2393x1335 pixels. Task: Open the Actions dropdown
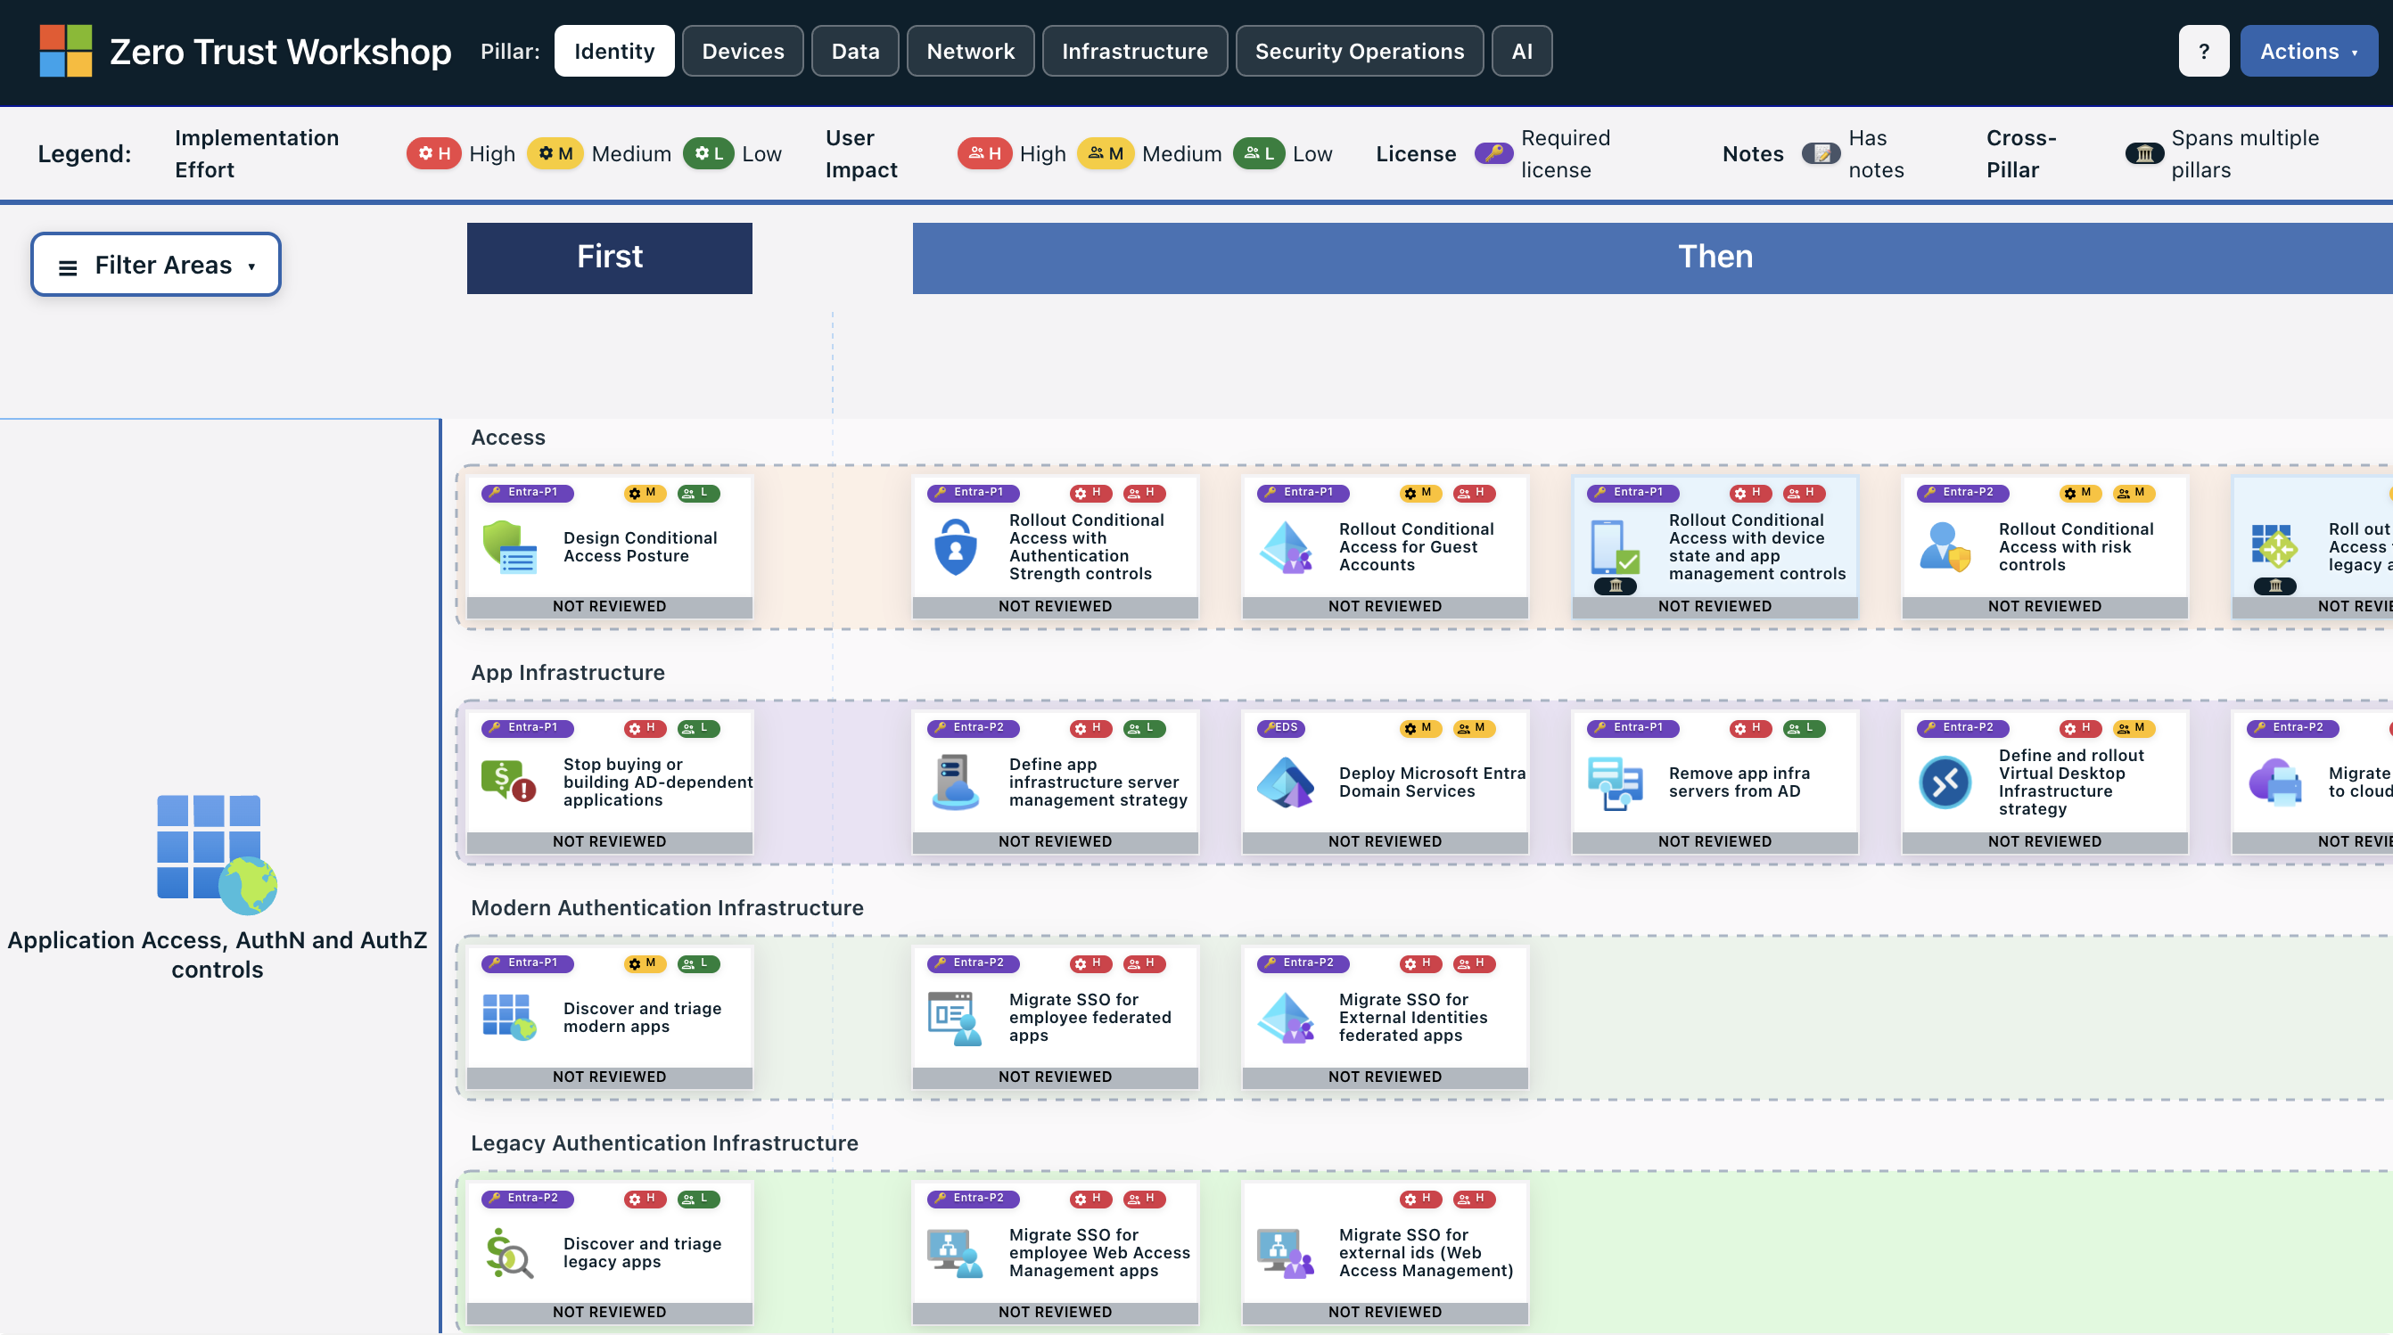(x=2309, y=50)
